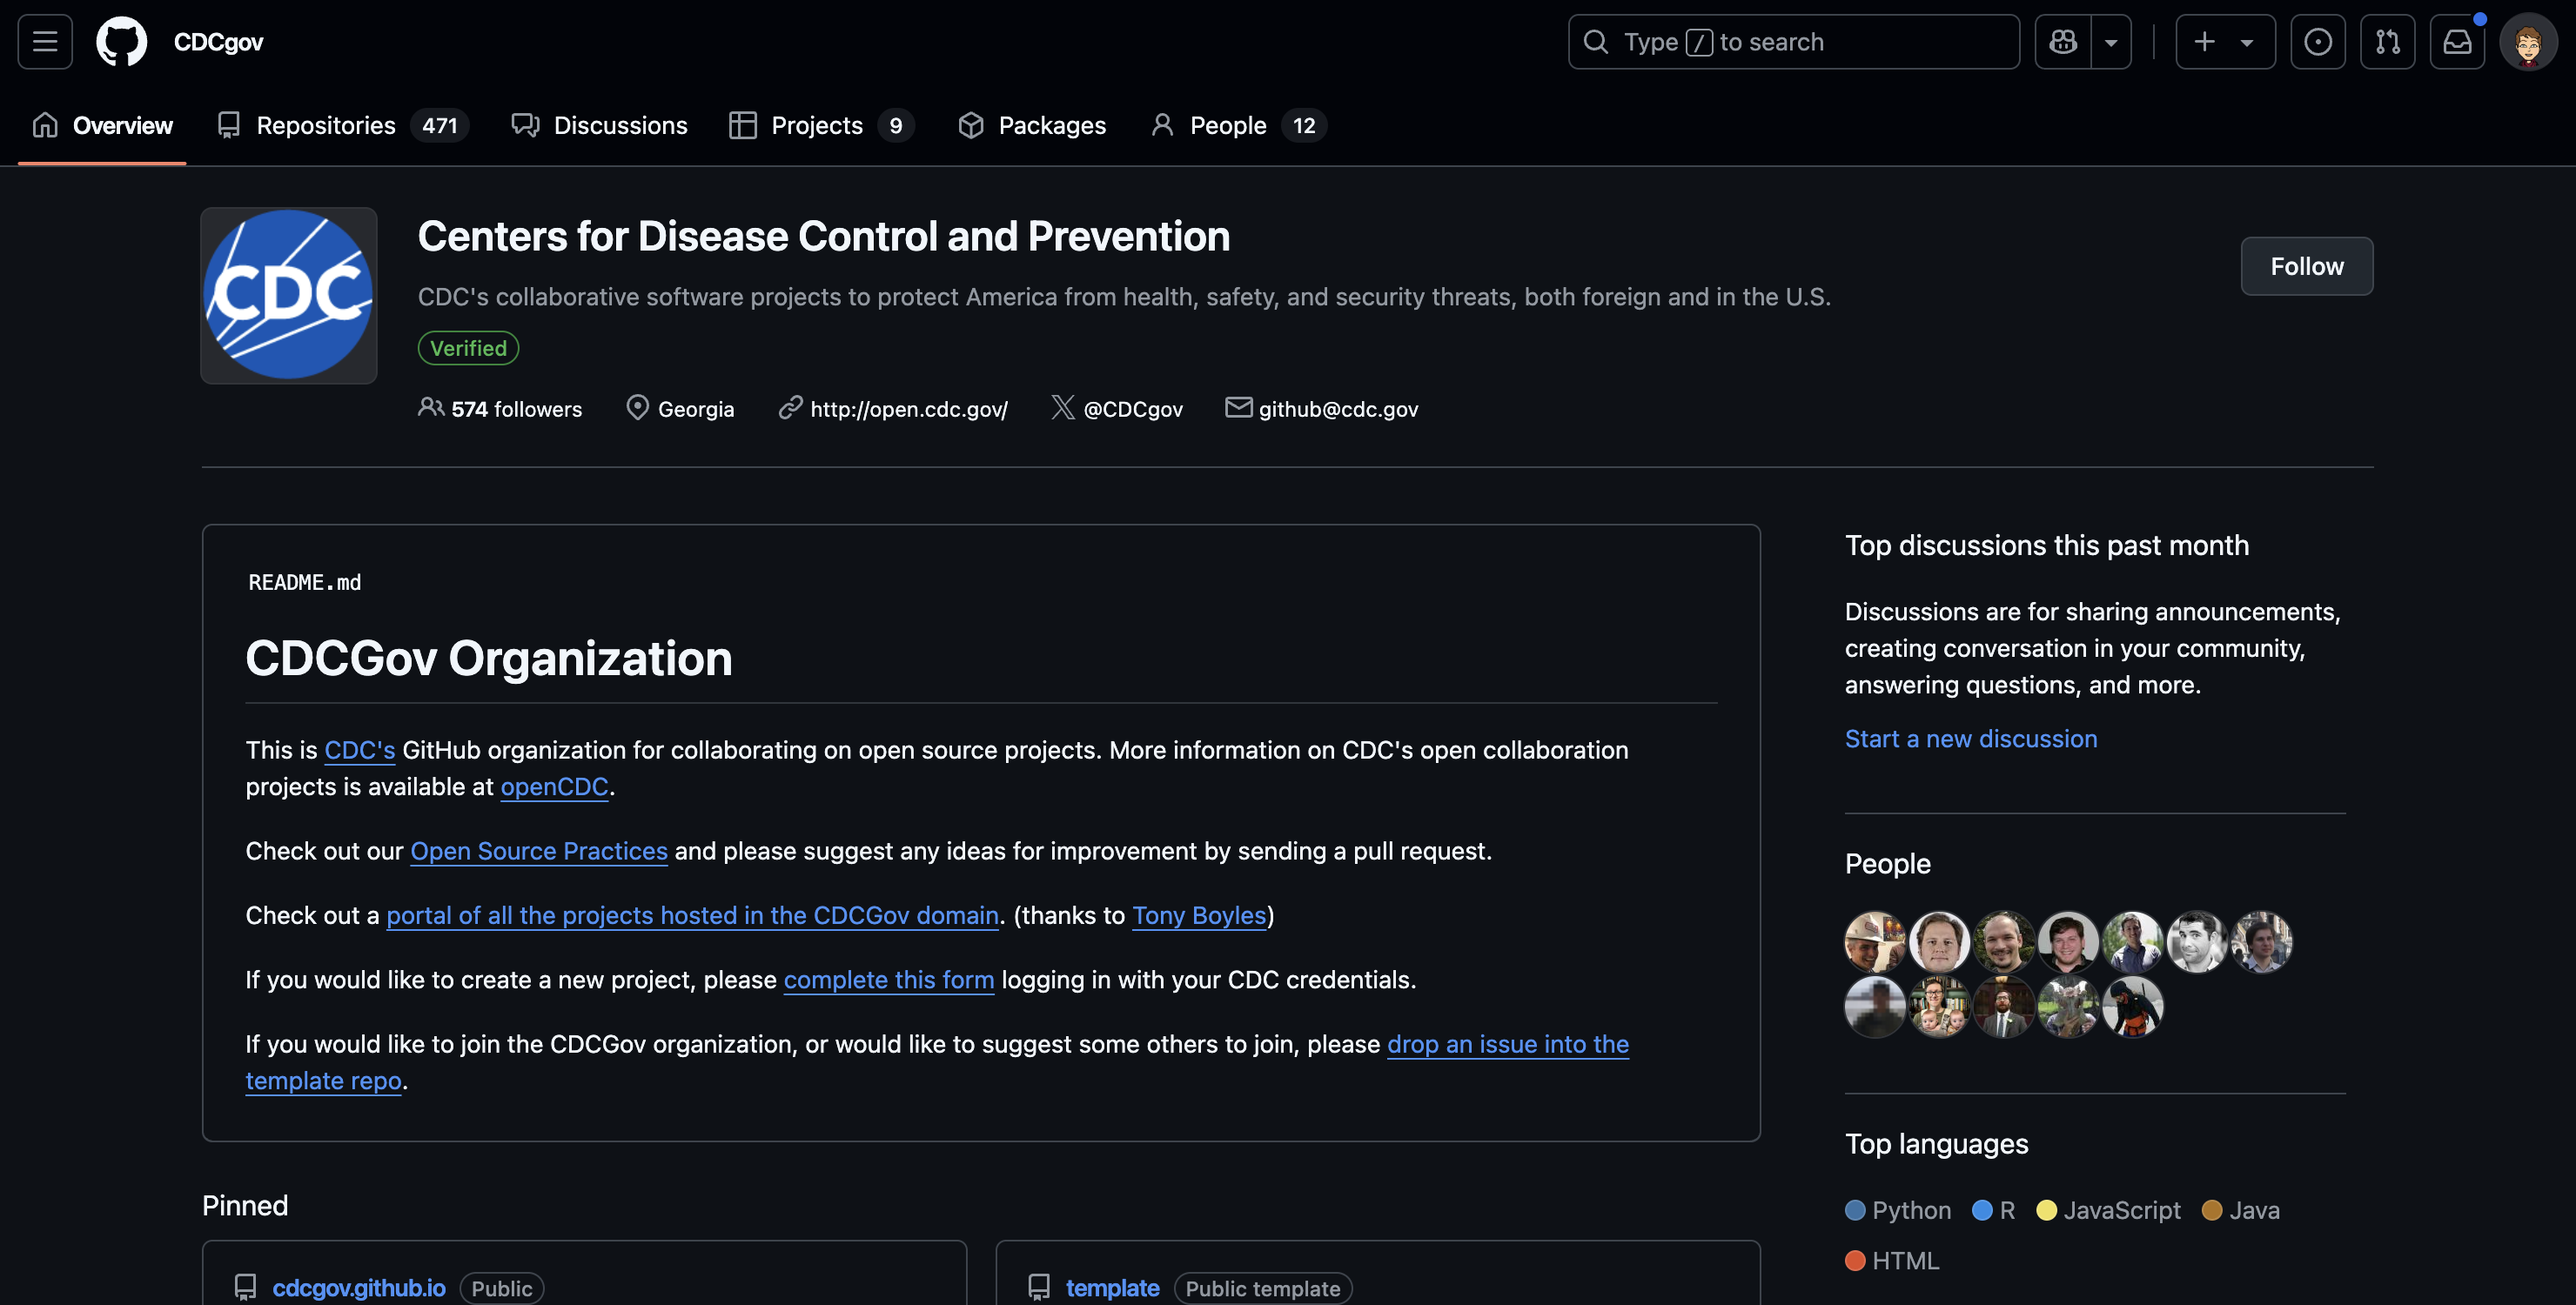The height and width of the screenshot is (1305, 2576).
Task: Email github@cdc.gov link
Action: point(1338,409)
